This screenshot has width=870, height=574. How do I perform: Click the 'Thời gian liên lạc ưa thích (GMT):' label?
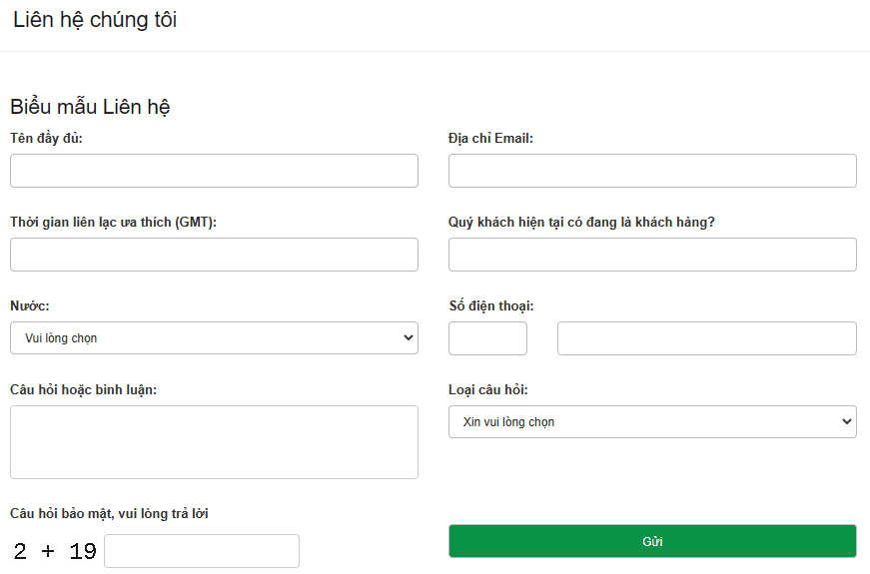coord(113,223)
